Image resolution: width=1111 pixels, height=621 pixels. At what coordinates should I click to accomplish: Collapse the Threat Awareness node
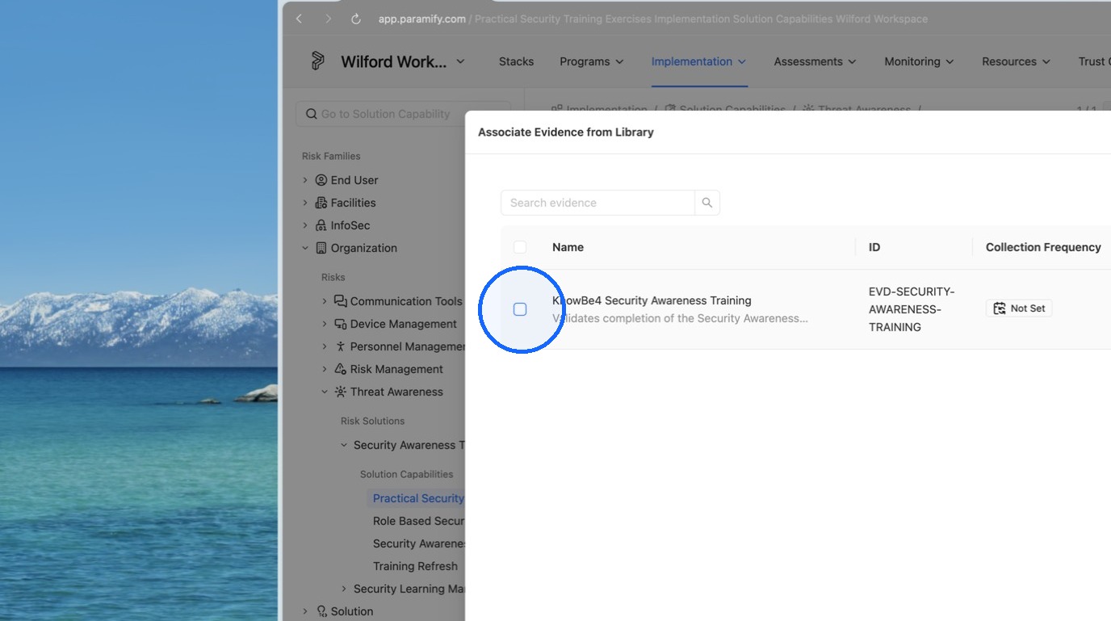point(325,392)
